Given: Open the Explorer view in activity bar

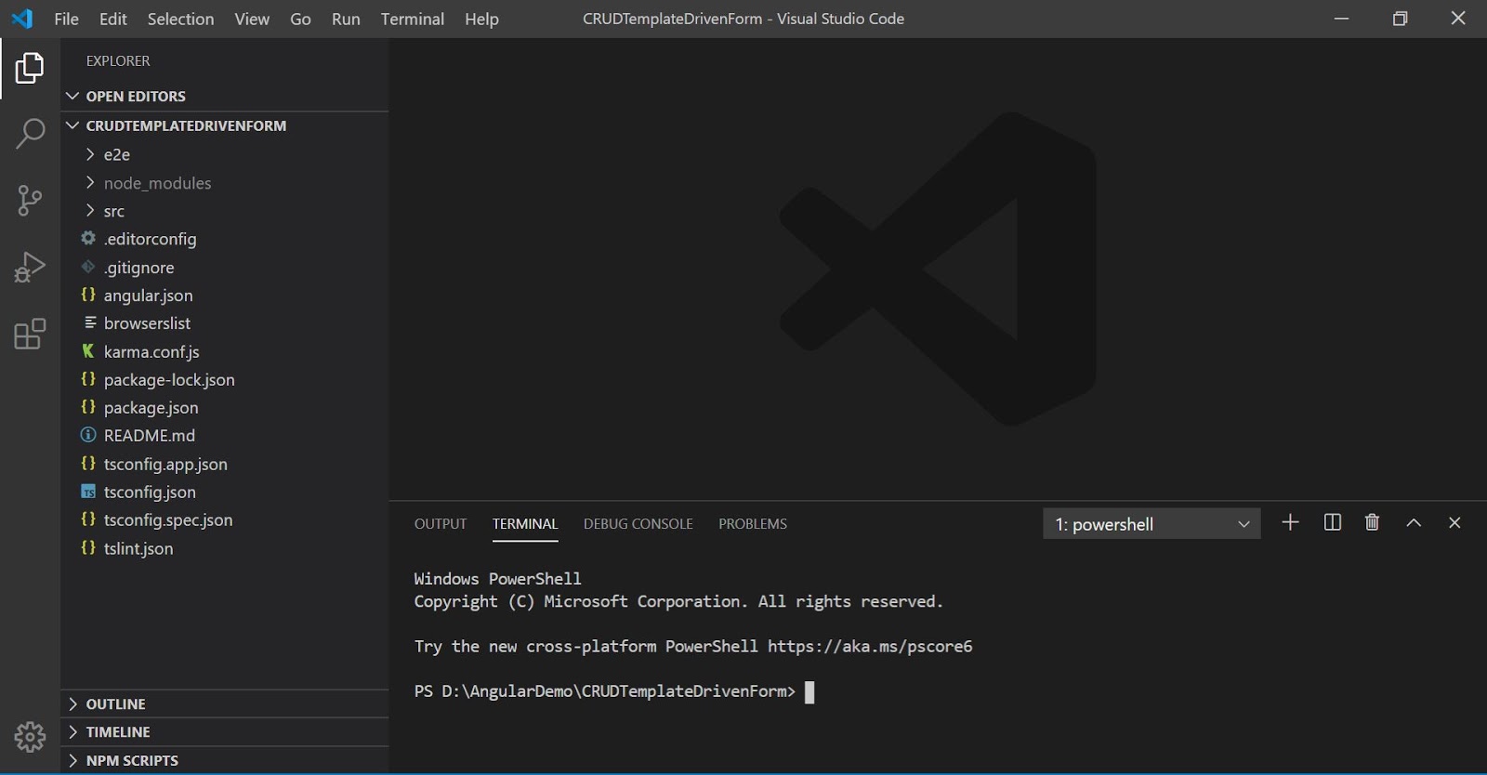Looking at the screenshot, I should click(x=30, y=68).
